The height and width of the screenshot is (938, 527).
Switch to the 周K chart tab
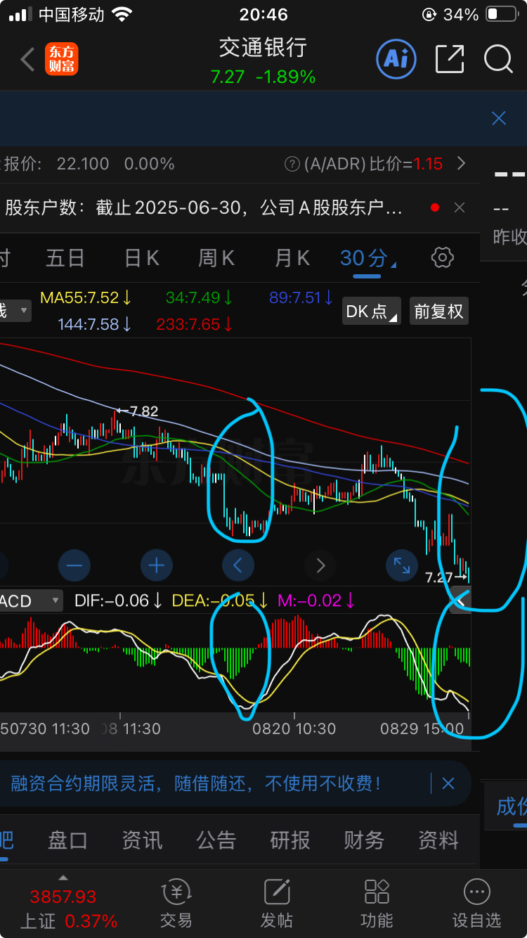[216, 258]
